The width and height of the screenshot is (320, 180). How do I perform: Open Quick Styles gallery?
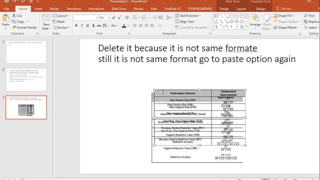tap(266, 22)
